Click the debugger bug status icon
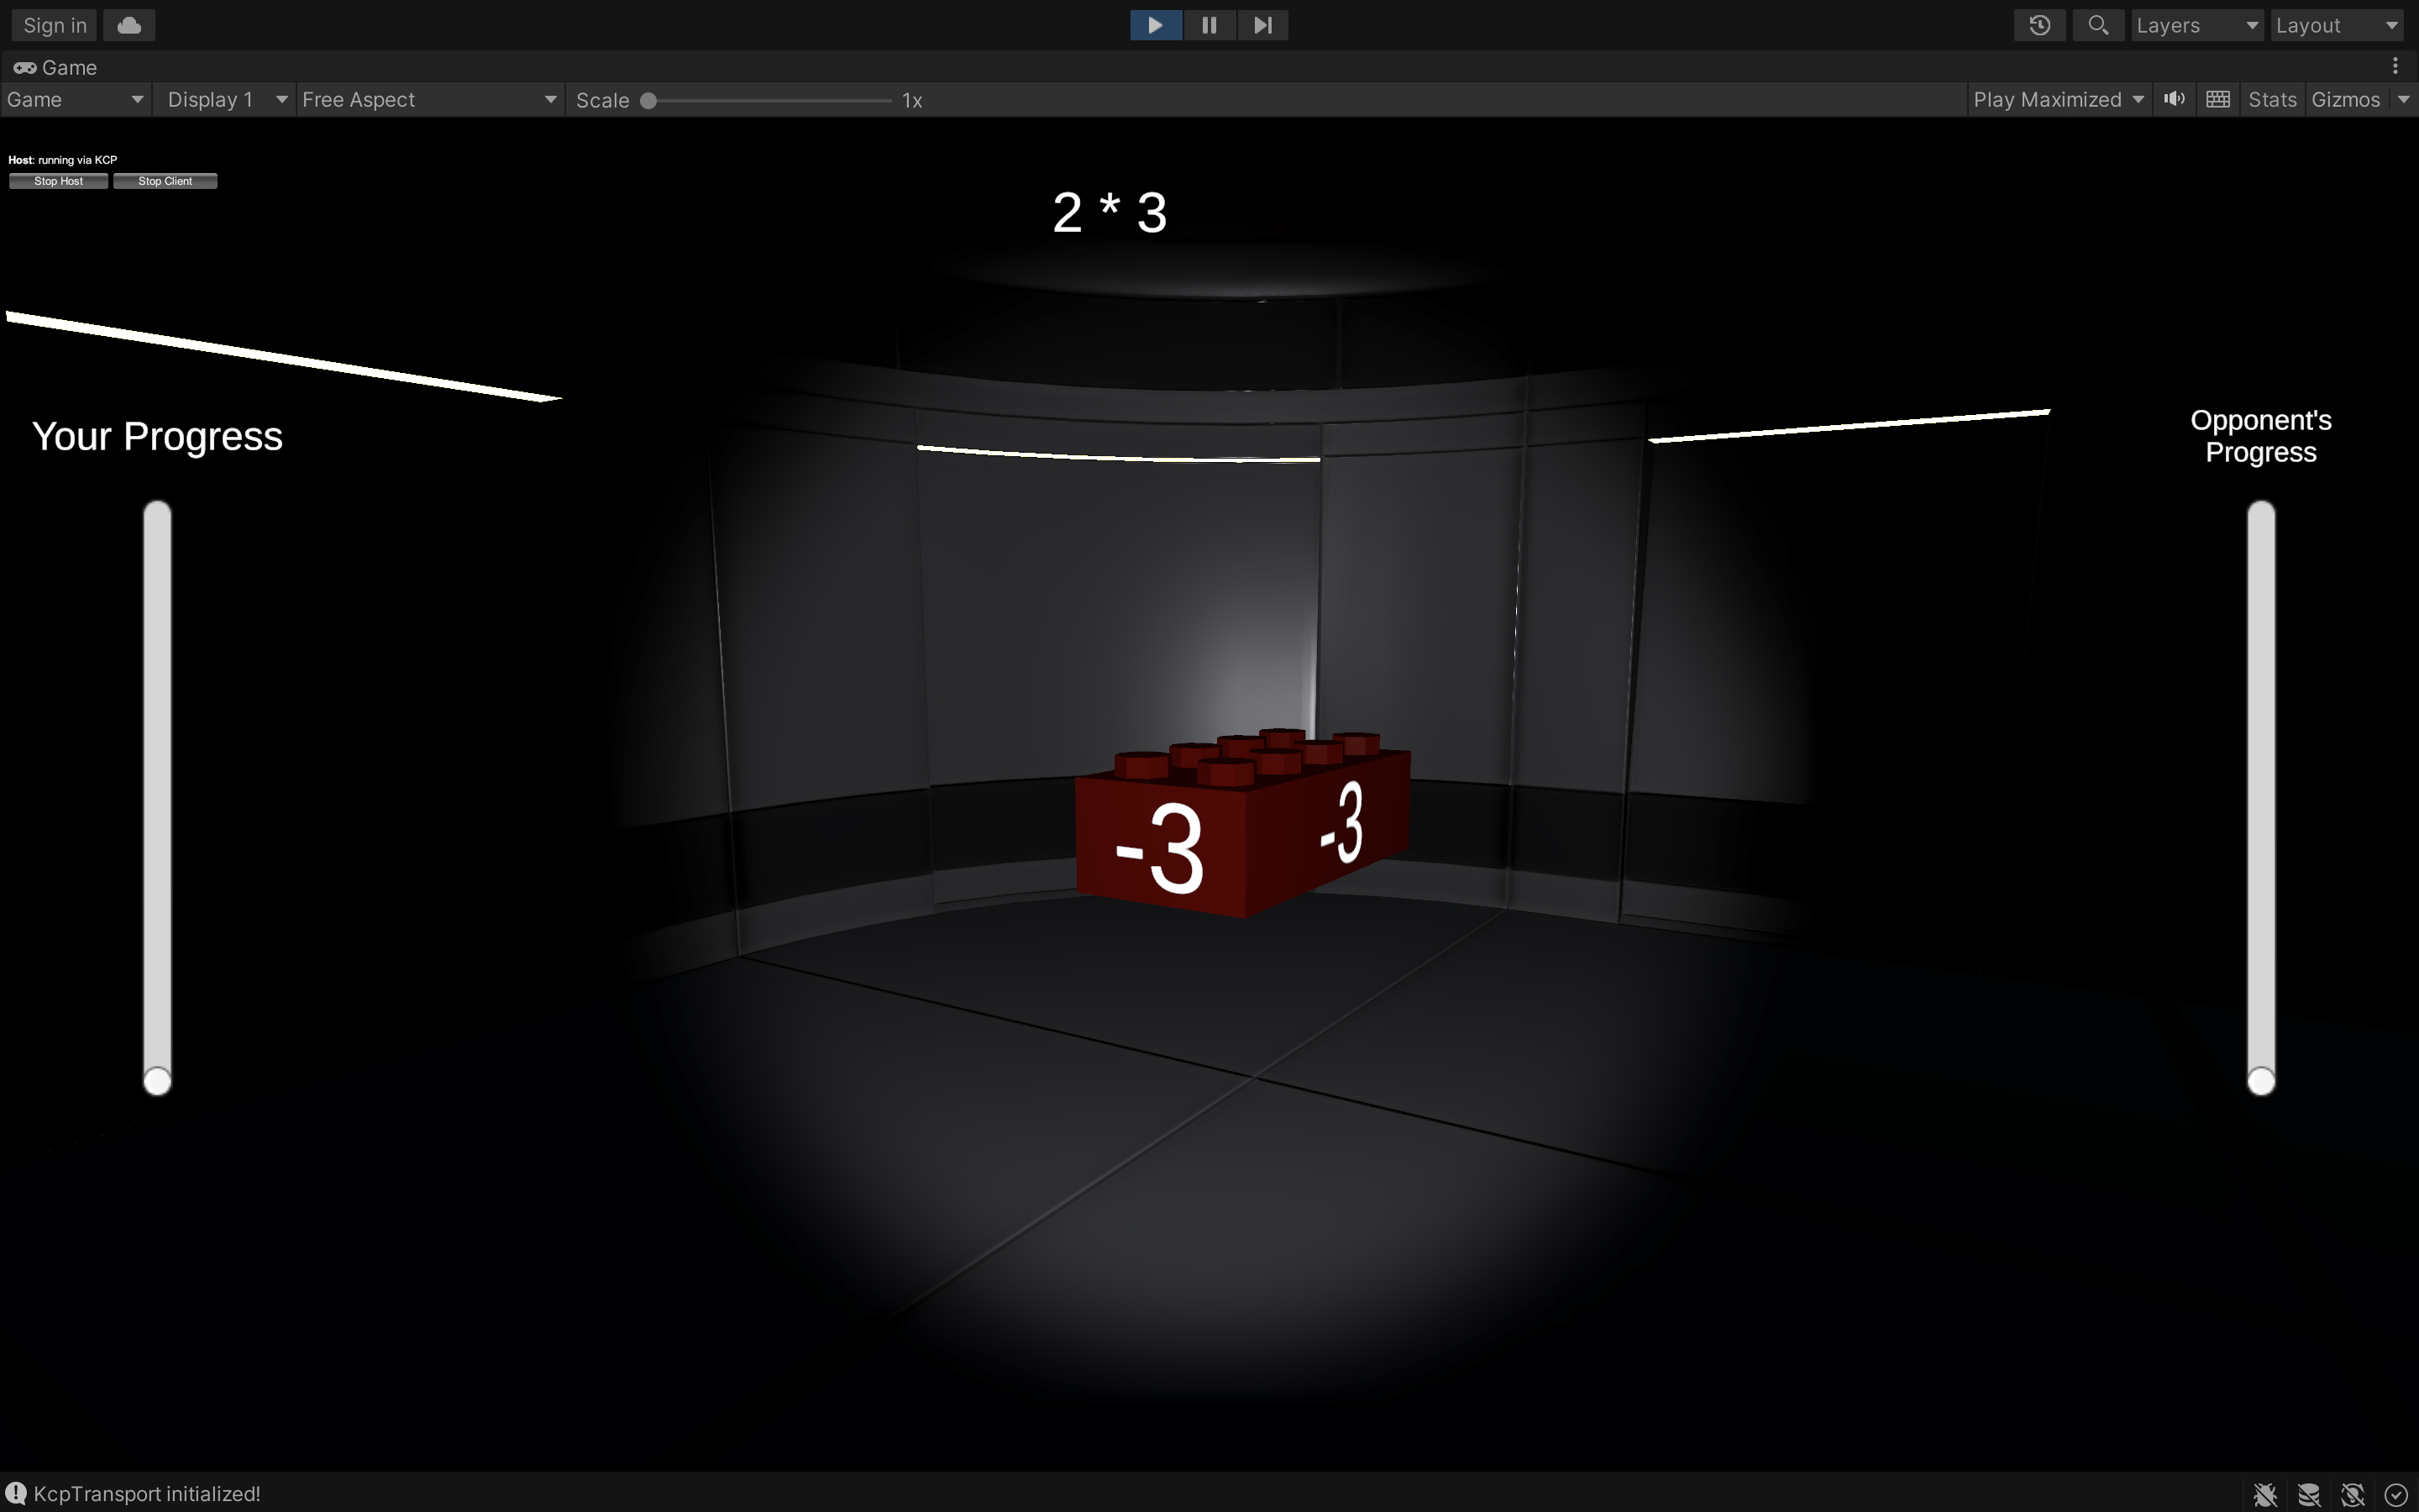Image resolution: width=2419 pixels, height=1512 pixels. (2264, 1494)
